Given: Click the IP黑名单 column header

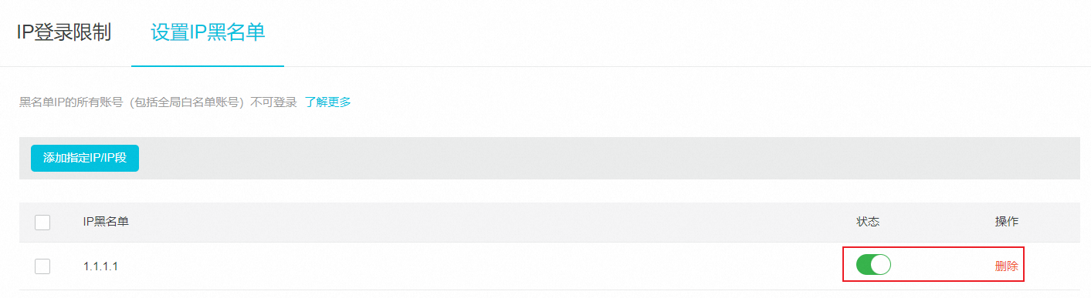Looking at the screenshot, I should 106,222.
